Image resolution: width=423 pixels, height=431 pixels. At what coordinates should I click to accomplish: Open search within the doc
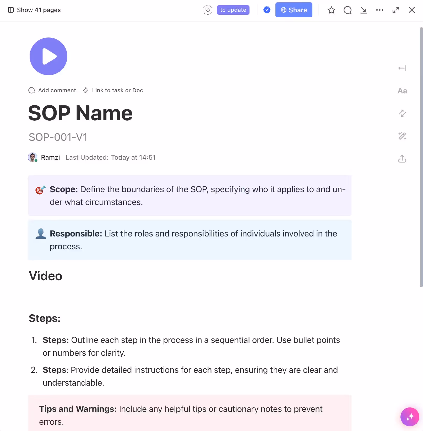[x=347, y=10]
